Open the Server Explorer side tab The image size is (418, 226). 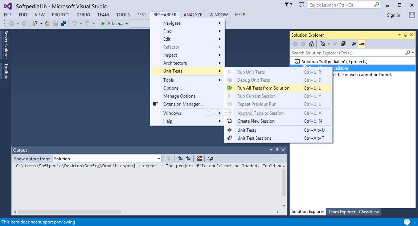click(x=6, y=45)
